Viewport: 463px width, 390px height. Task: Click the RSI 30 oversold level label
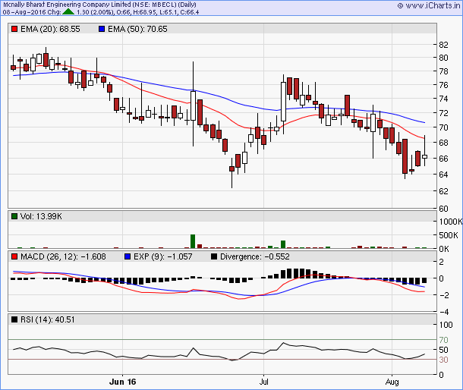(x=443, y=360)
